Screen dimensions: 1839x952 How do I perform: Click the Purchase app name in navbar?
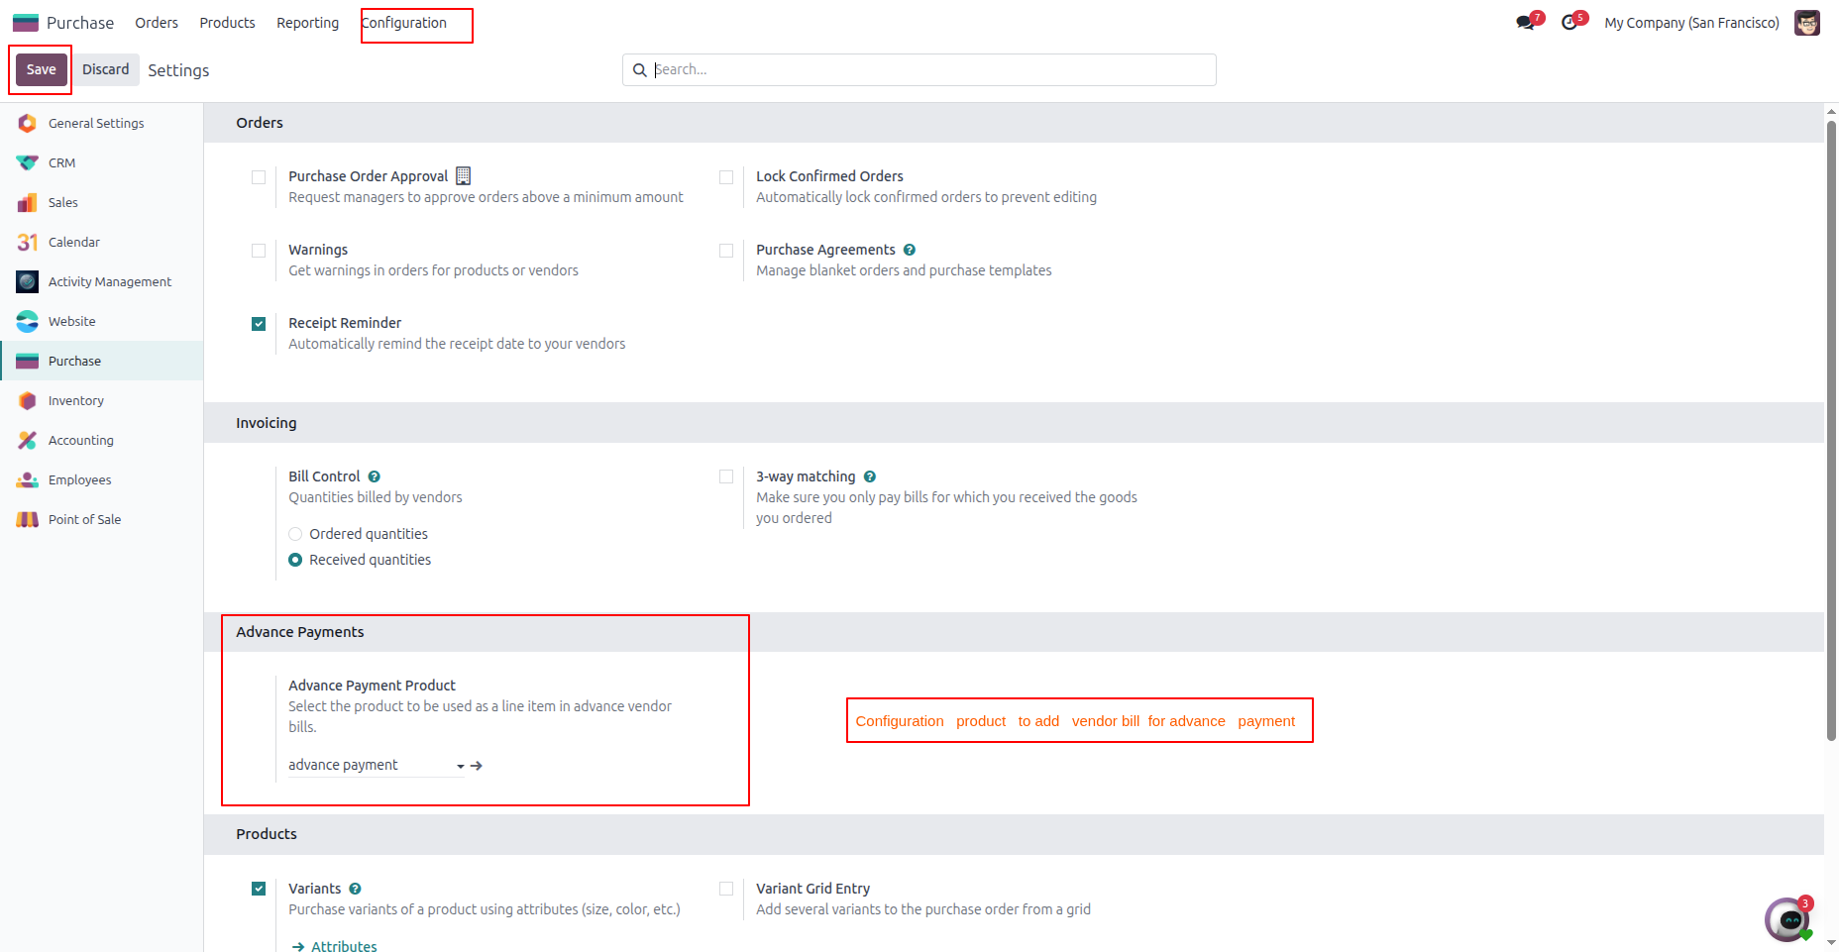pos(80,23)
